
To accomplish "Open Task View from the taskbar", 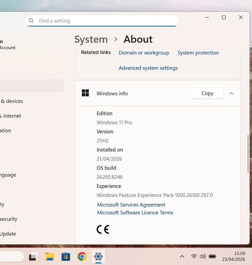I will [x=33, y=256].
